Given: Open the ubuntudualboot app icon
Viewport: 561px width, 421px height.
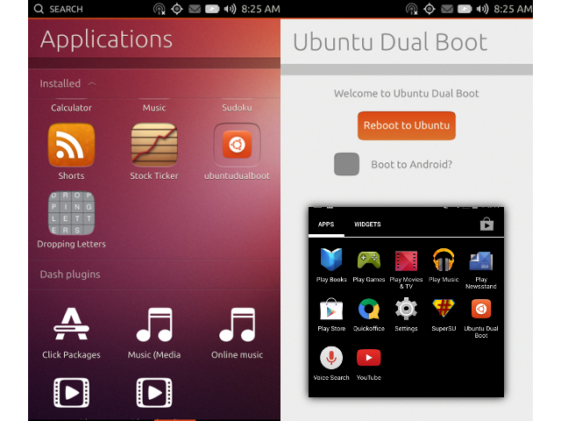Looking at the screenshot, I should pyautogui.click(x=237, y=145).
